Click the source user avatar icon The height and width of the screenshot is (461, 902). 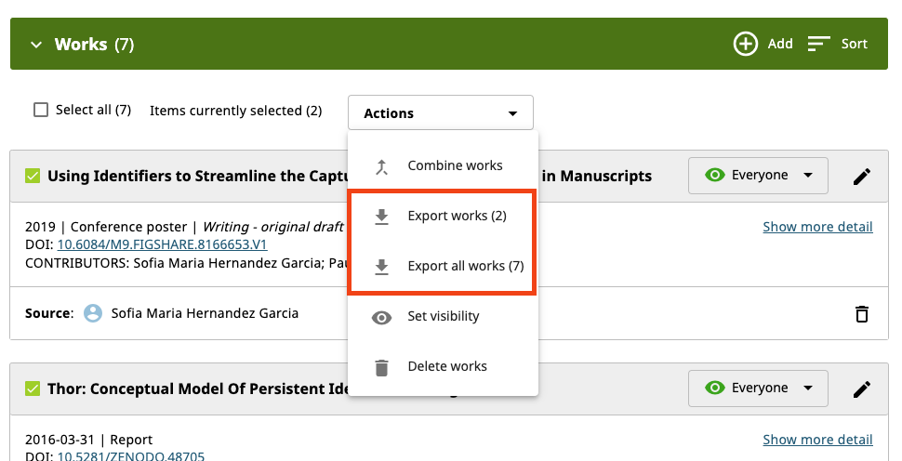(93, 313)
